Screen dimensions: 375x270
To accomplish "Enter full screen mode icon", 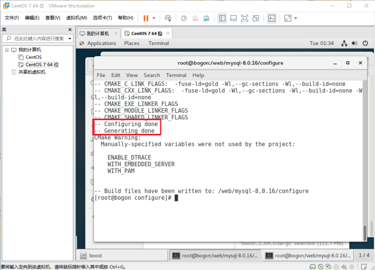I will click(245, 18).
